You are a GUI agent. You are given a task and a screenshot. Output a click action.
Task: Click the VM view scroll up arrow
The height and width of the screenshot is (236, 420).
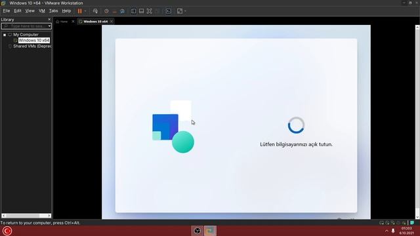pos(417,28)
